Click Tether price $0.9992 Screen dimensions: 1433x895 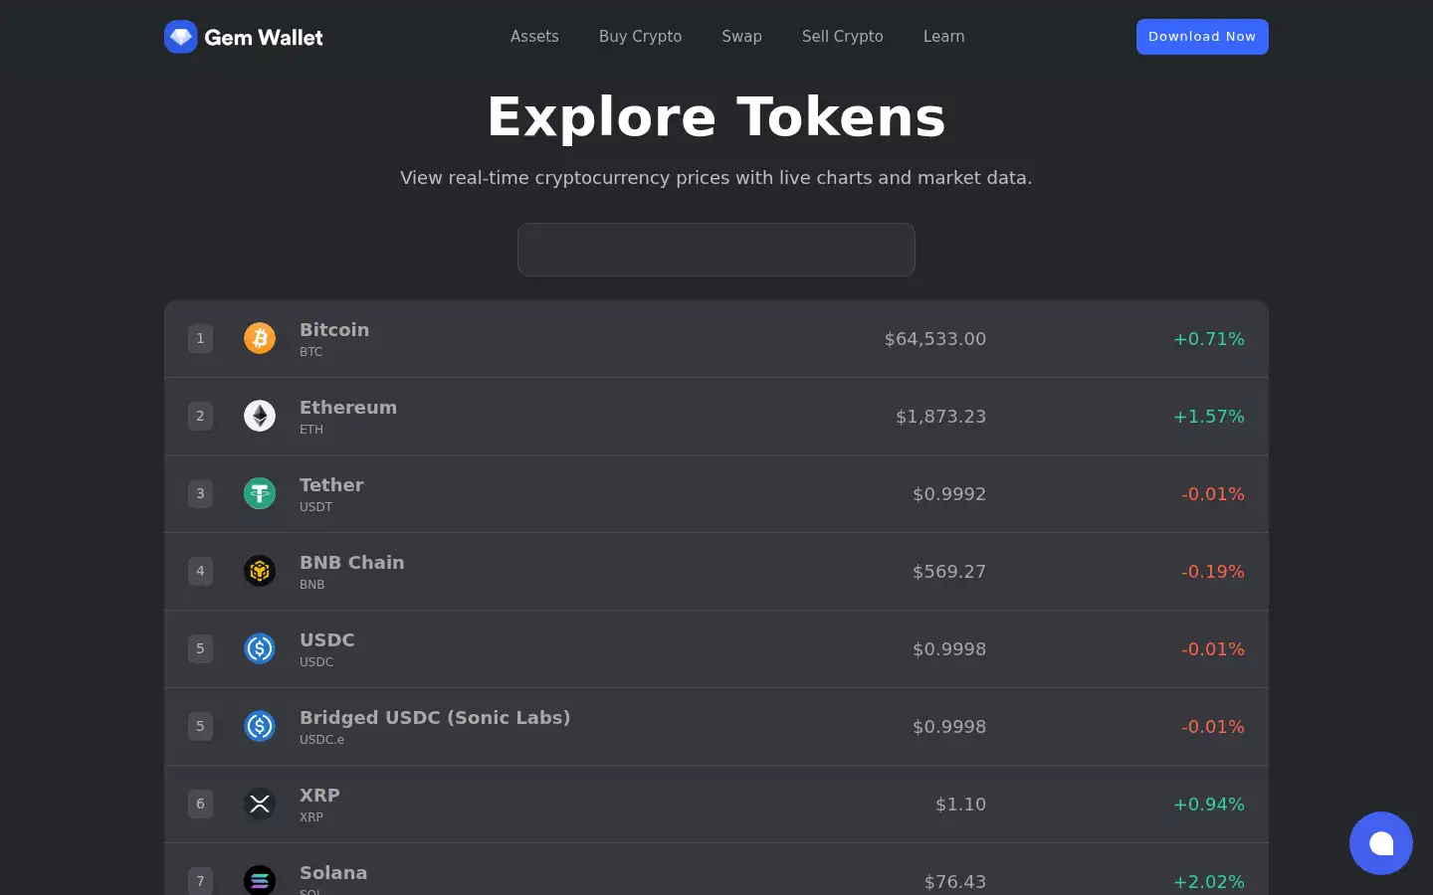pos(949,494)
